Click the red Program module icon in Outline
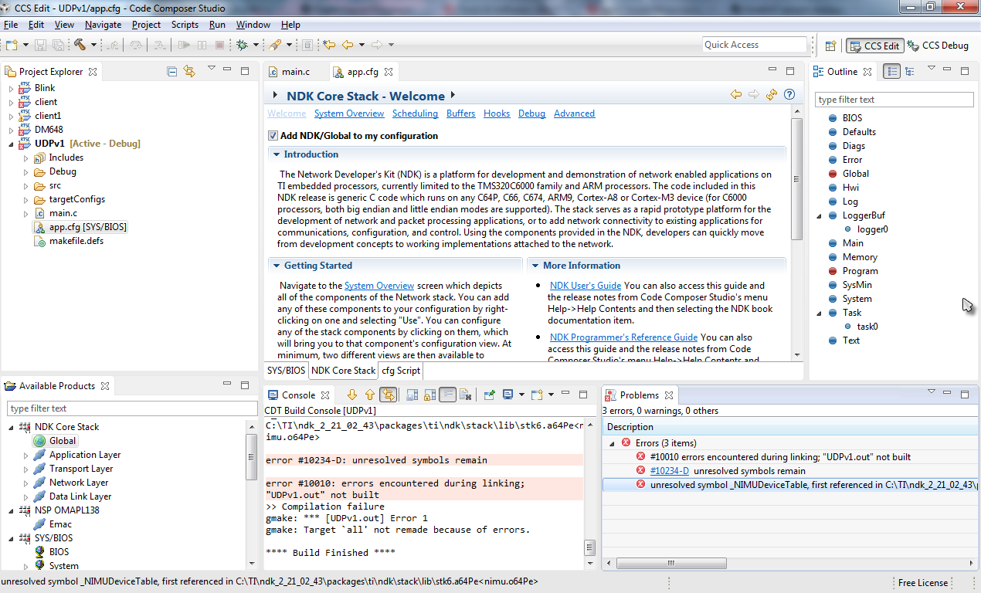The height and width of the screenshot is (593, 981). (x=833, y=271)
